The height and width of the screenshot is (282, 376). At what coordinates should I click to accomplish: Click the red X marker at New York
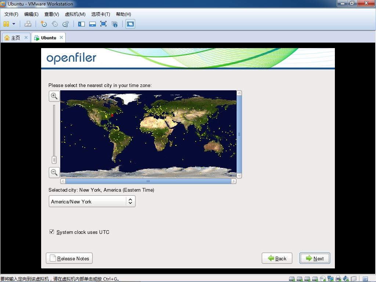coord(112,115)
